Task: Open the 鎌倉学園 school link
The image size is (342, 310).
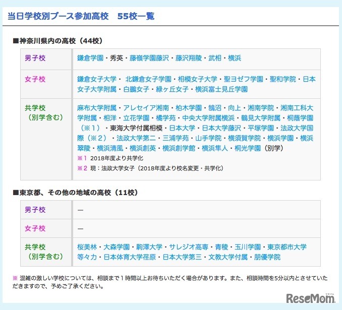Action: pos(90,58)
